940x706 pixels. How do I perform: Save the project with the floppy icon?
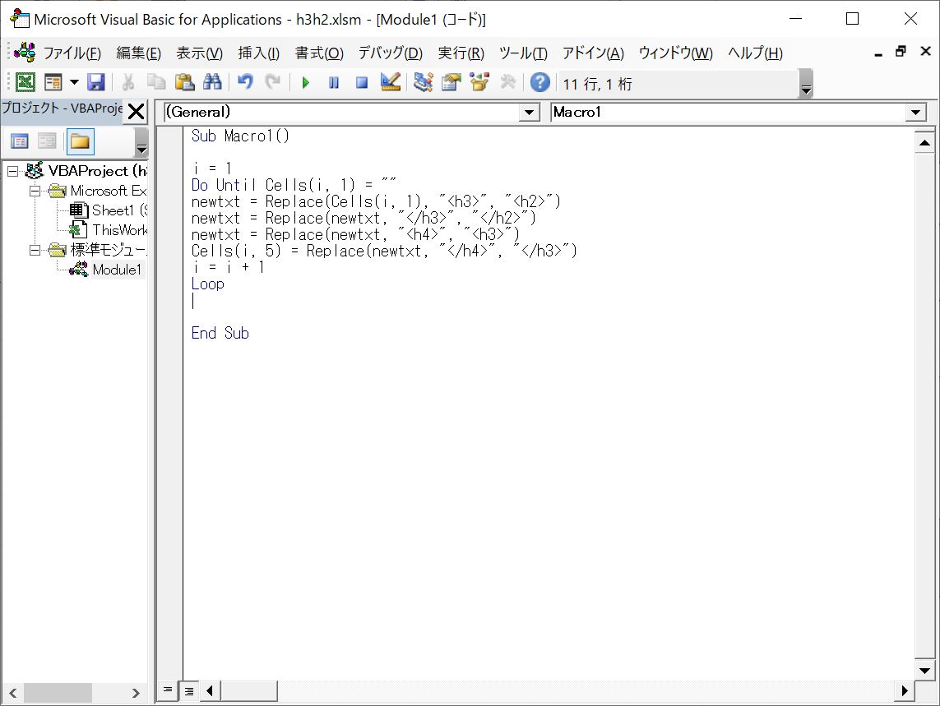coord(96,82)
